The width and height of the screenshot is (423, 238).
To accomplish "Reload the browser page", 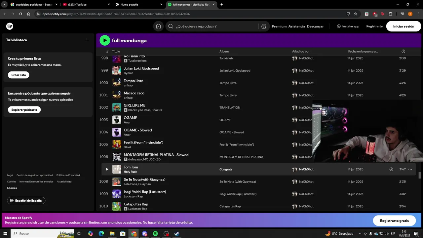I will (x=20, y=14).
